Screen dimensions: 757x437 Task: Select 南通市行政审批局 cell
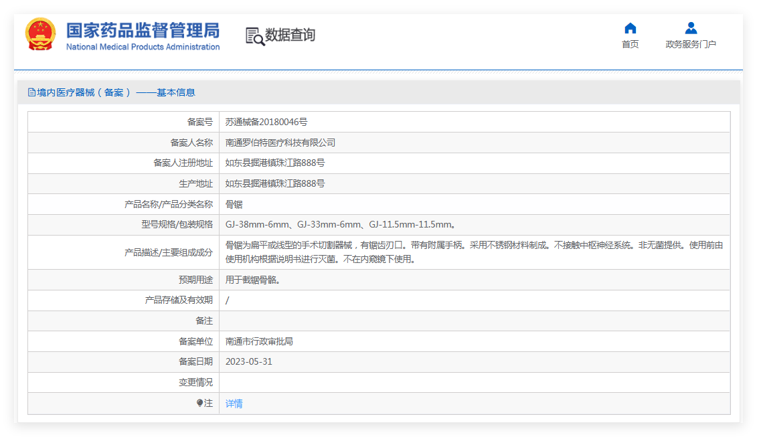point(259,342)
